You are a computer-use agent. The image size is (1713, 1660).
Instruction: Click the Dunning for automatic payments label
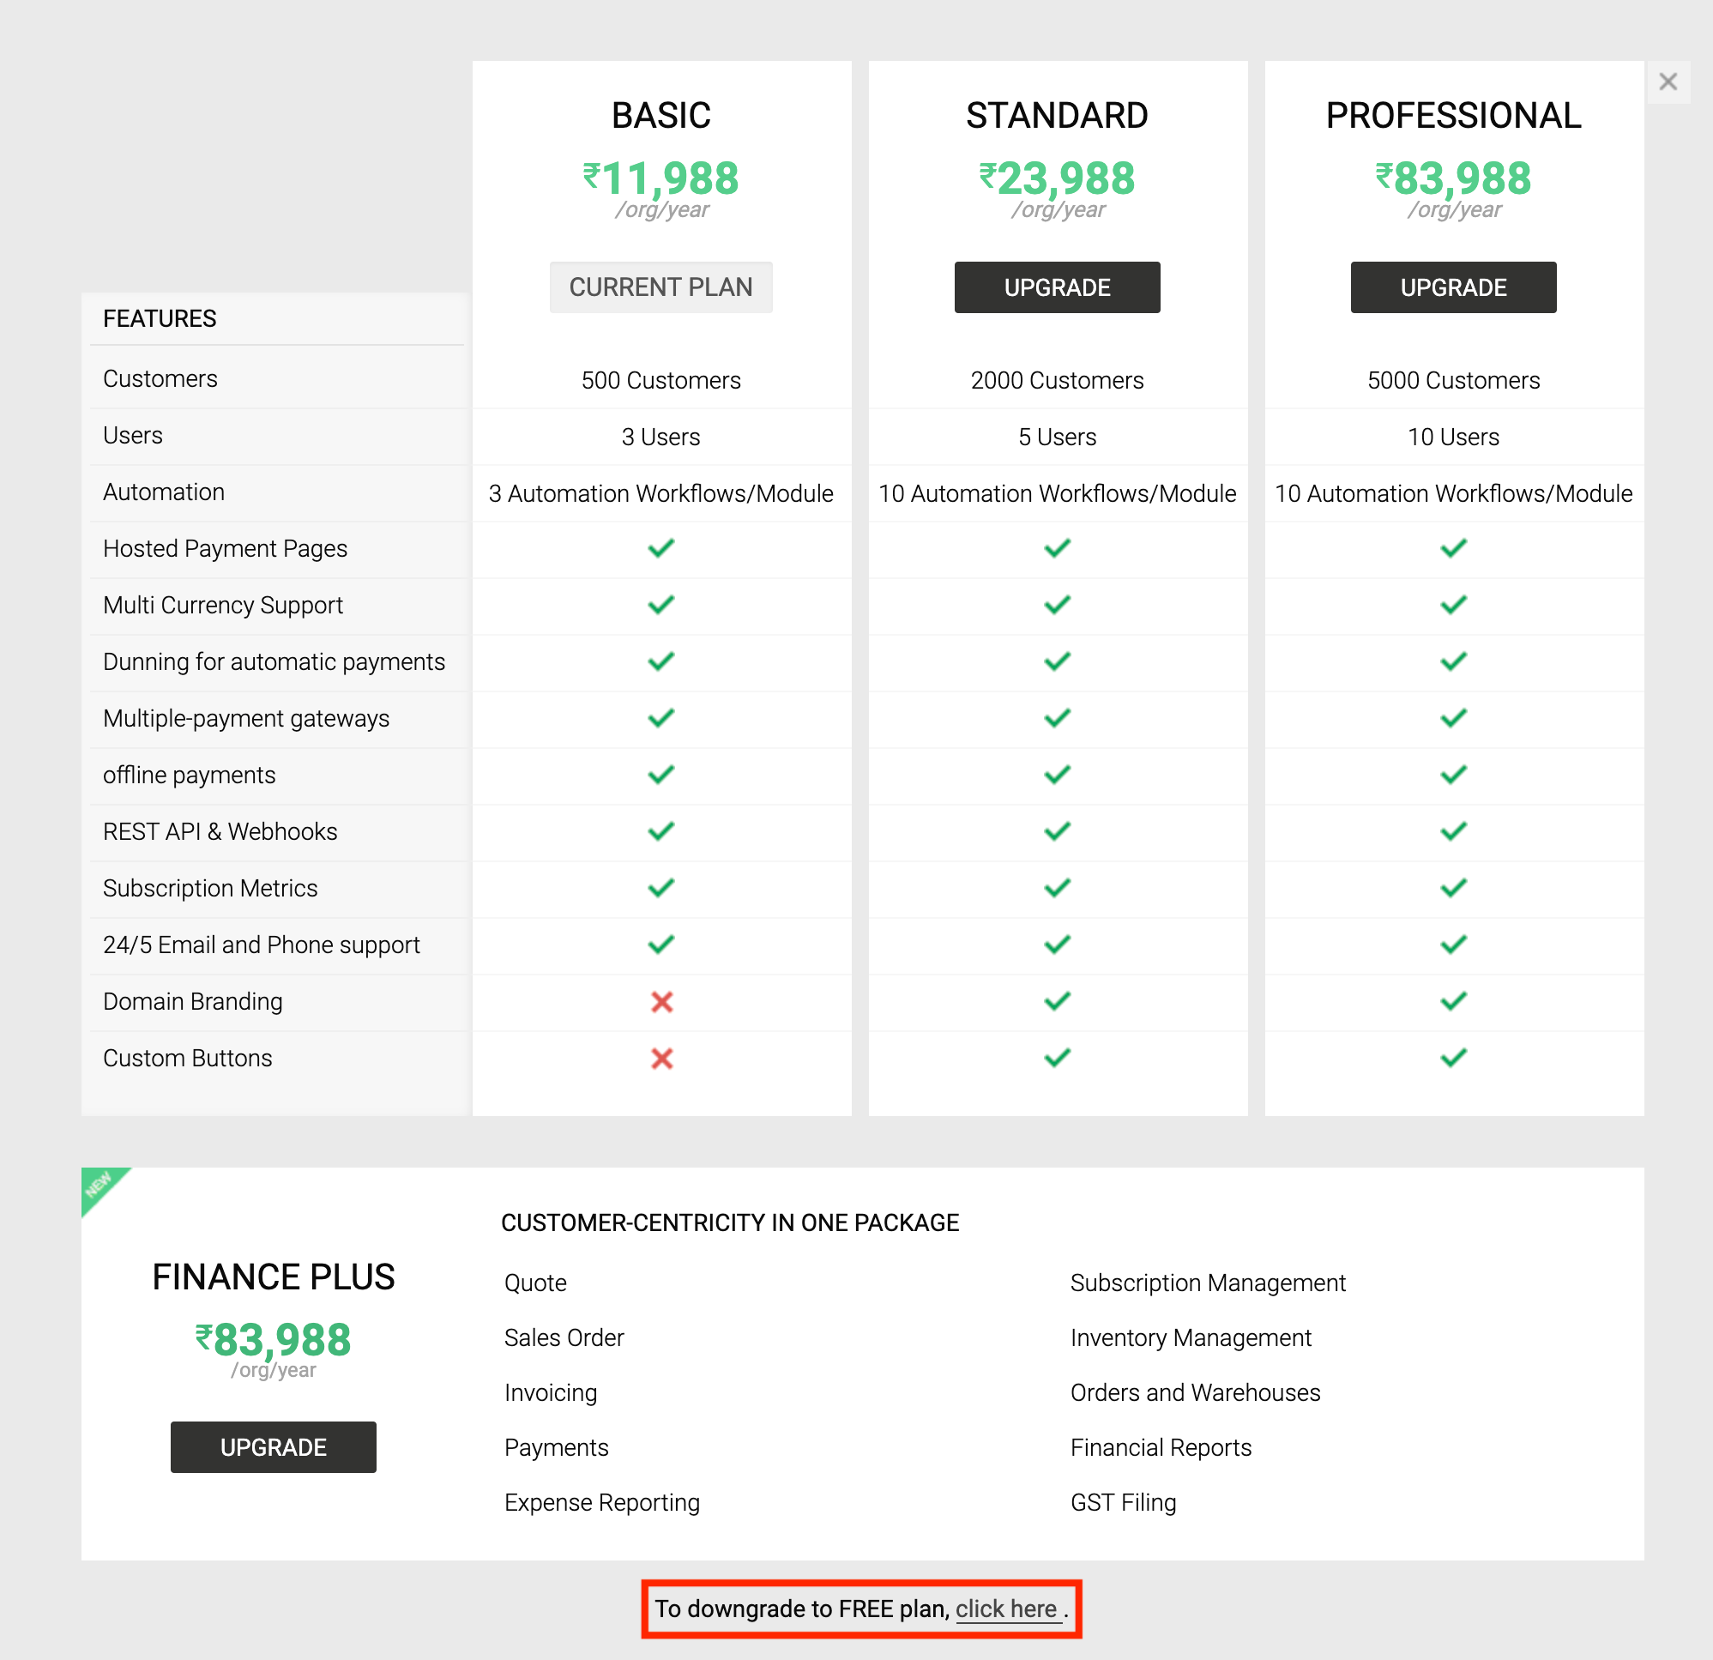[x=274, y=661]
